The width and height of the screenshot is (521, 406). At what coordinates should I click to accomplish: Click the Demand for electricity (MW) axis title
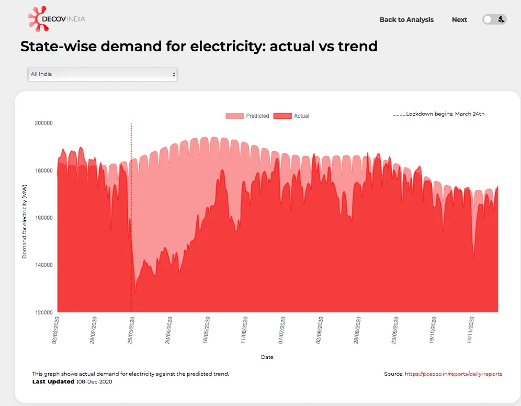(x=24, y=221)
